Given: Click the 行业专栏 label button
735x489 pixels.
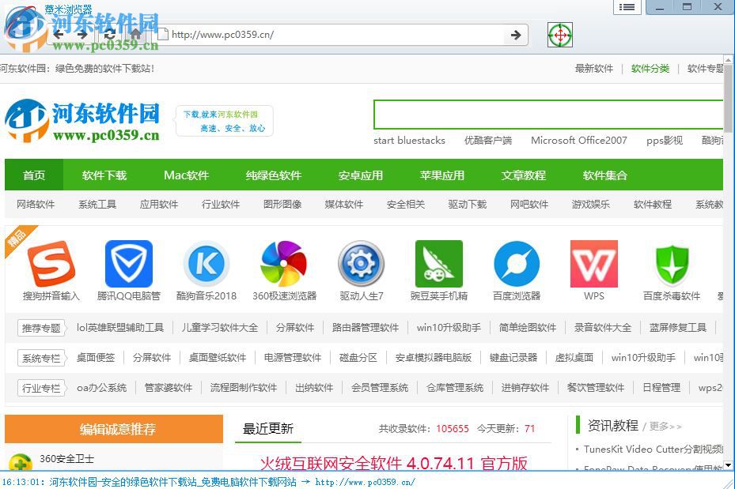Looking at the screenshot, I should click(41, 388).
